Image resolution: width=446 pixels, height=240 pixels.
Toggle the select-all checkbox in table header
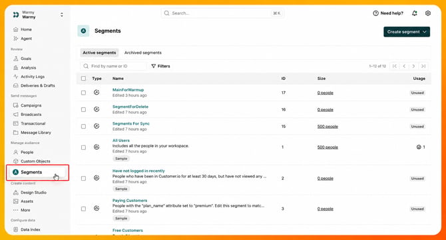coord(83,78)
